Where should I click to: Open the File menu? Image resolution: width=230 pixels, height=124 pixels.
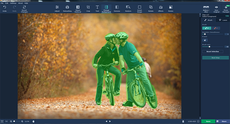click(2, 3)
